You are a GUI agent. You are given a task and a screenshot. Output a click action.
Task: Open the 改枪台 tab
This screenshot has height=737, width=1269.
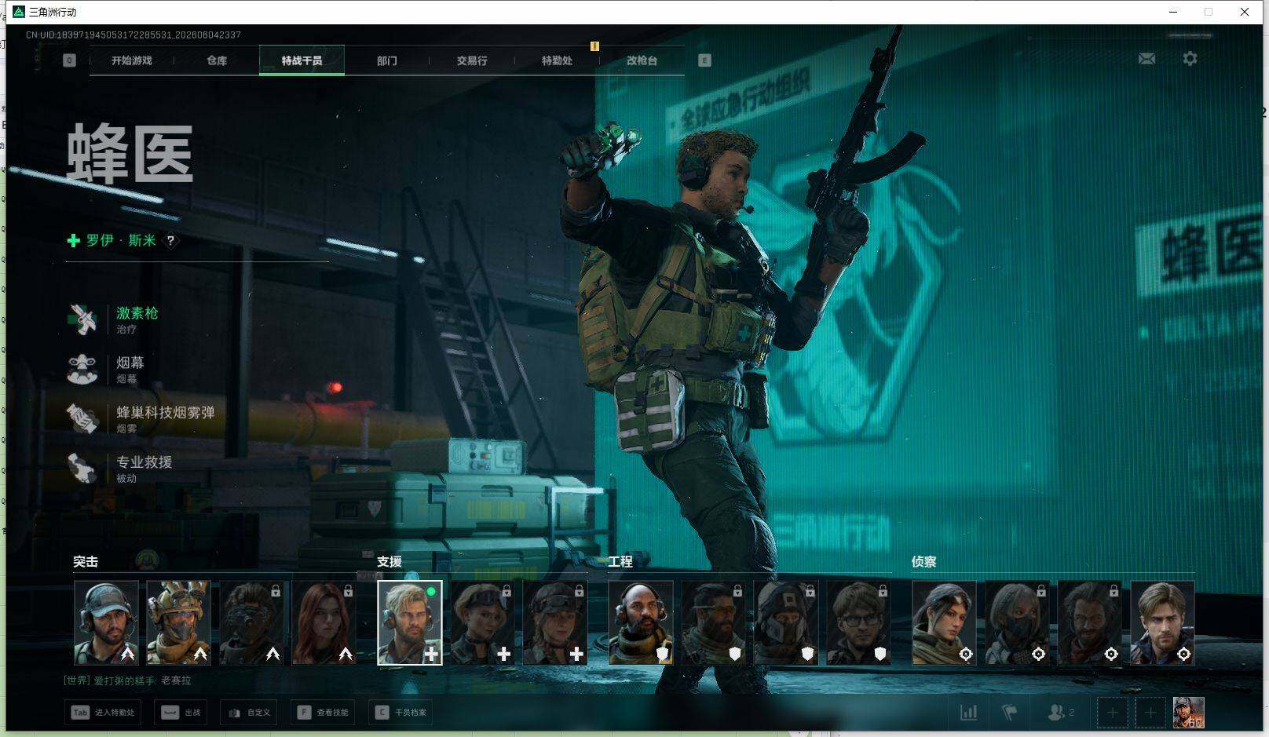(642, 60)
